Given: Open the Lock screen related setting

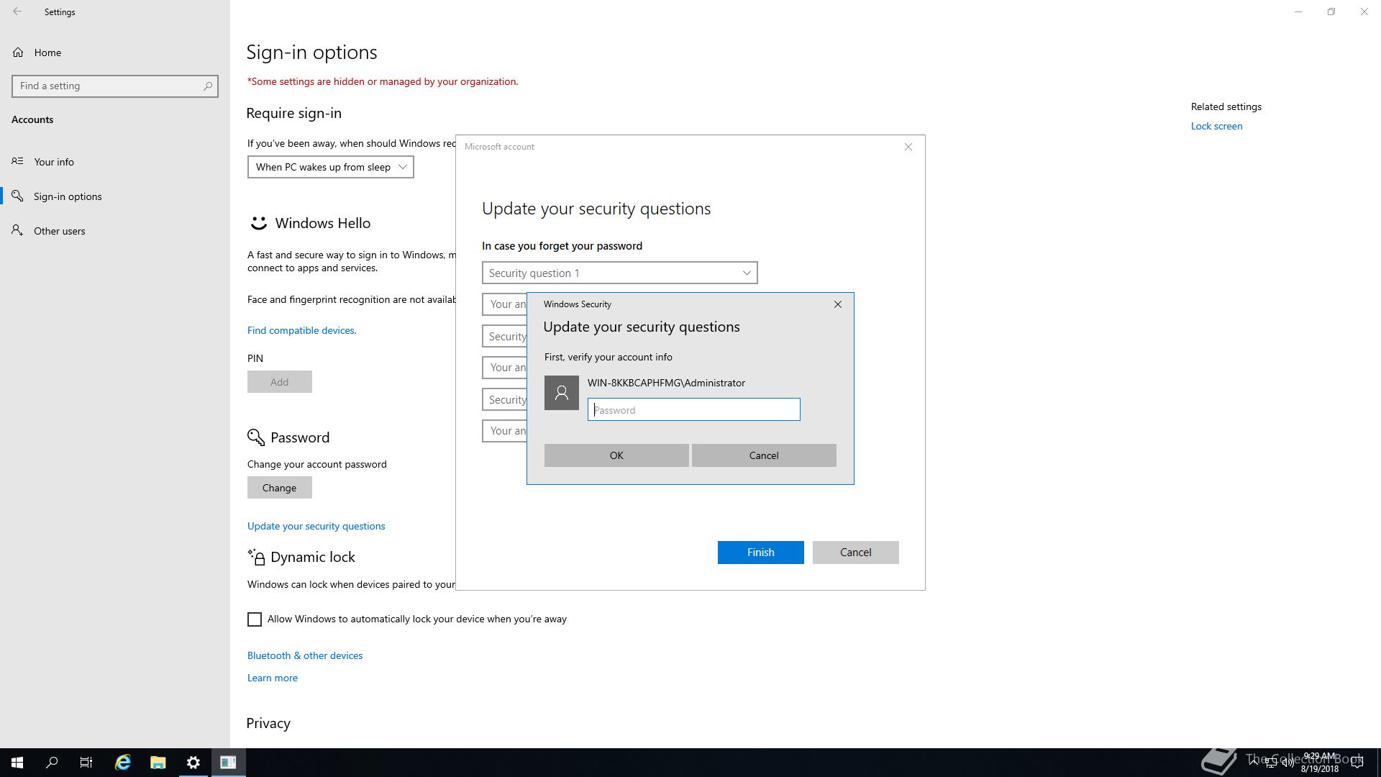Looking at the screenshot, I should [x=1216, y=126].
